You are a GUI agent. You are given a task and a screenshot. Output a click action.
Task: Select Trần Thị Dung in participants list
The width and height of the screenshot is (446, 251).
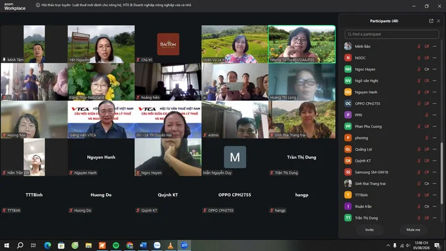(392, 218)
